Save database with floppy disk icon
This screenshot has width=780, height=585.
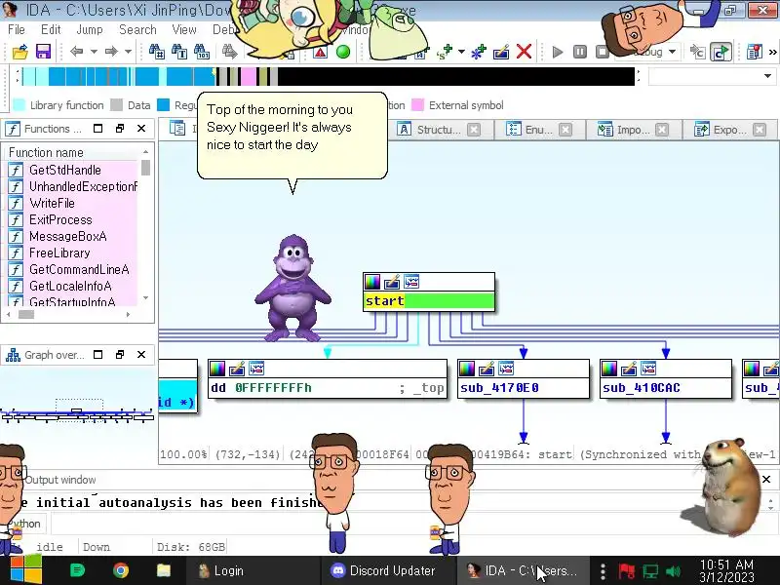43,52
